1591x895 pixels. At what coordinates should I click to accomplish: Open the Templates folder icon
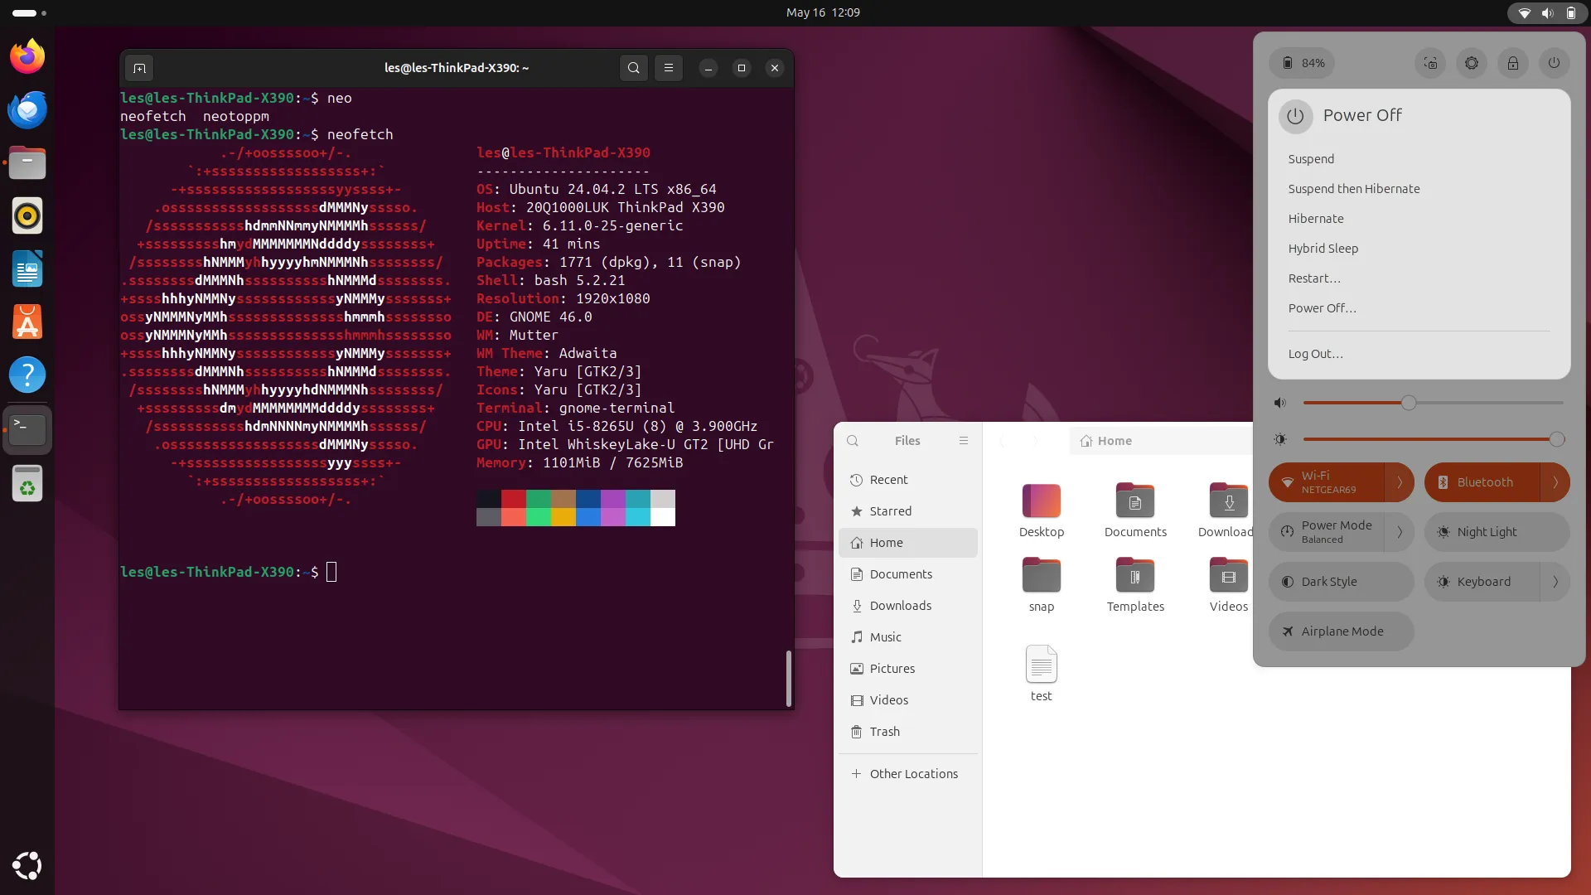[1135, 574]
